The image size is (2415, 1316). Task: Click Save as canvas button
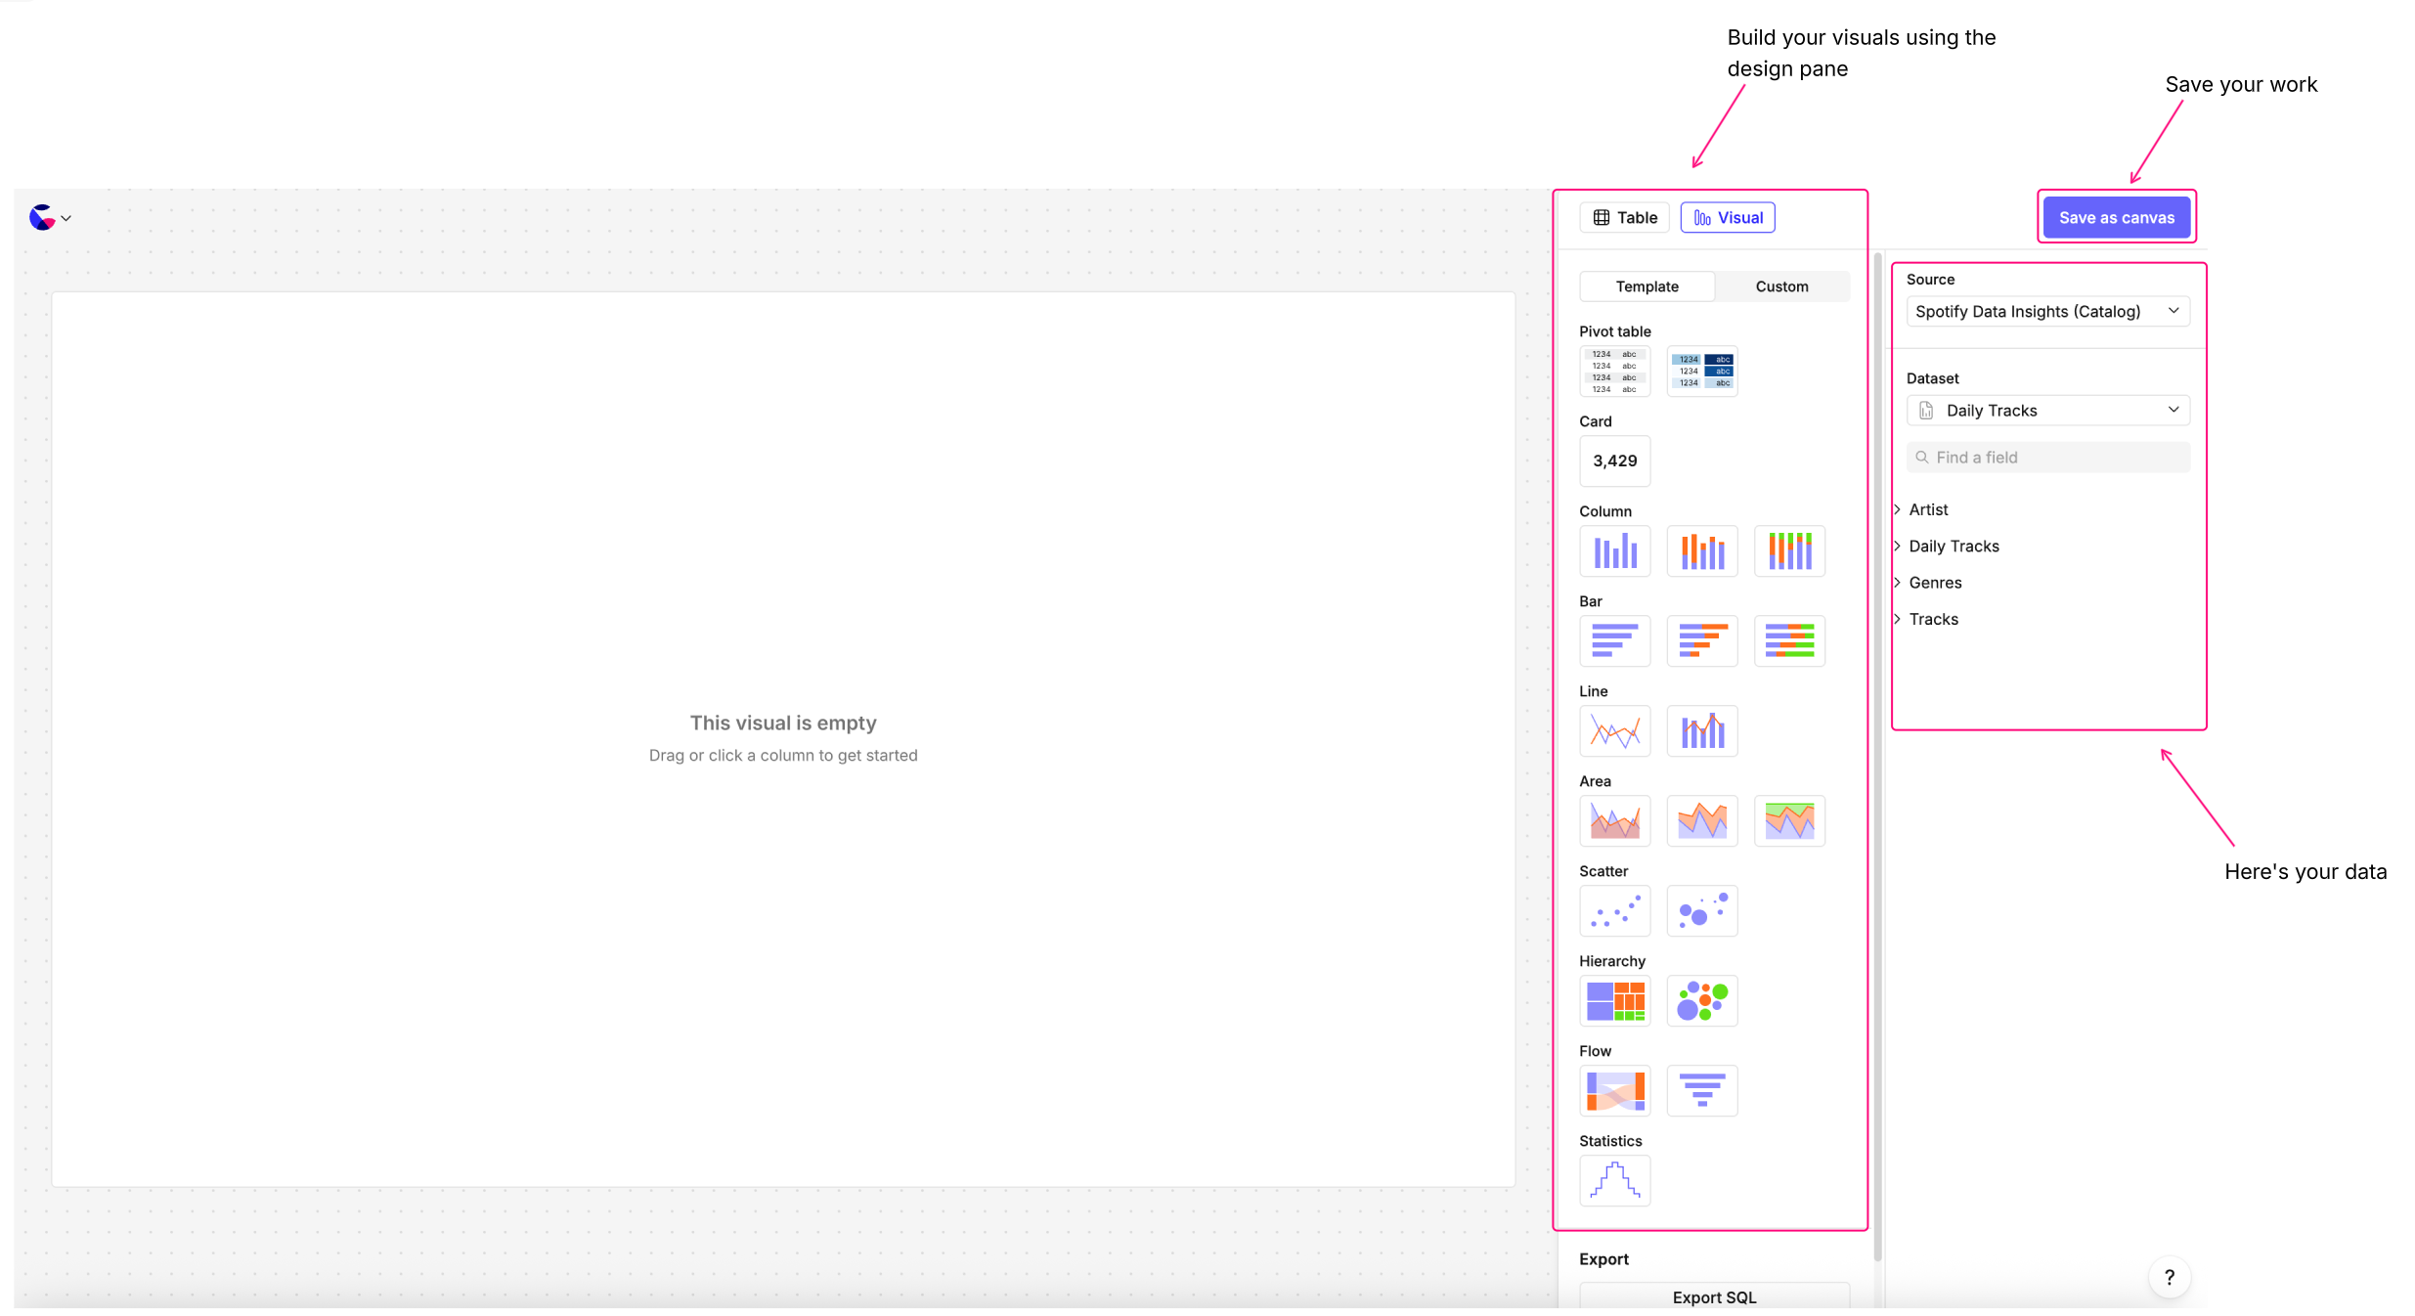point(2116,218)
